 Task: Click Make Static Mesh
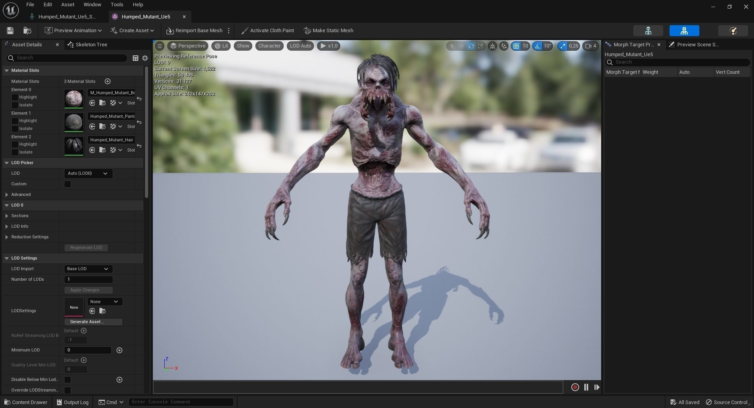[x=328, y=31]
